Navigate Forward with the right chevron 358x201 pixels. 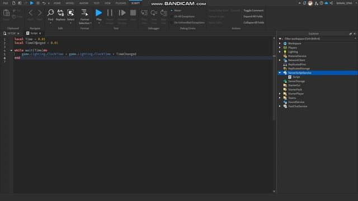pos(40,13)
